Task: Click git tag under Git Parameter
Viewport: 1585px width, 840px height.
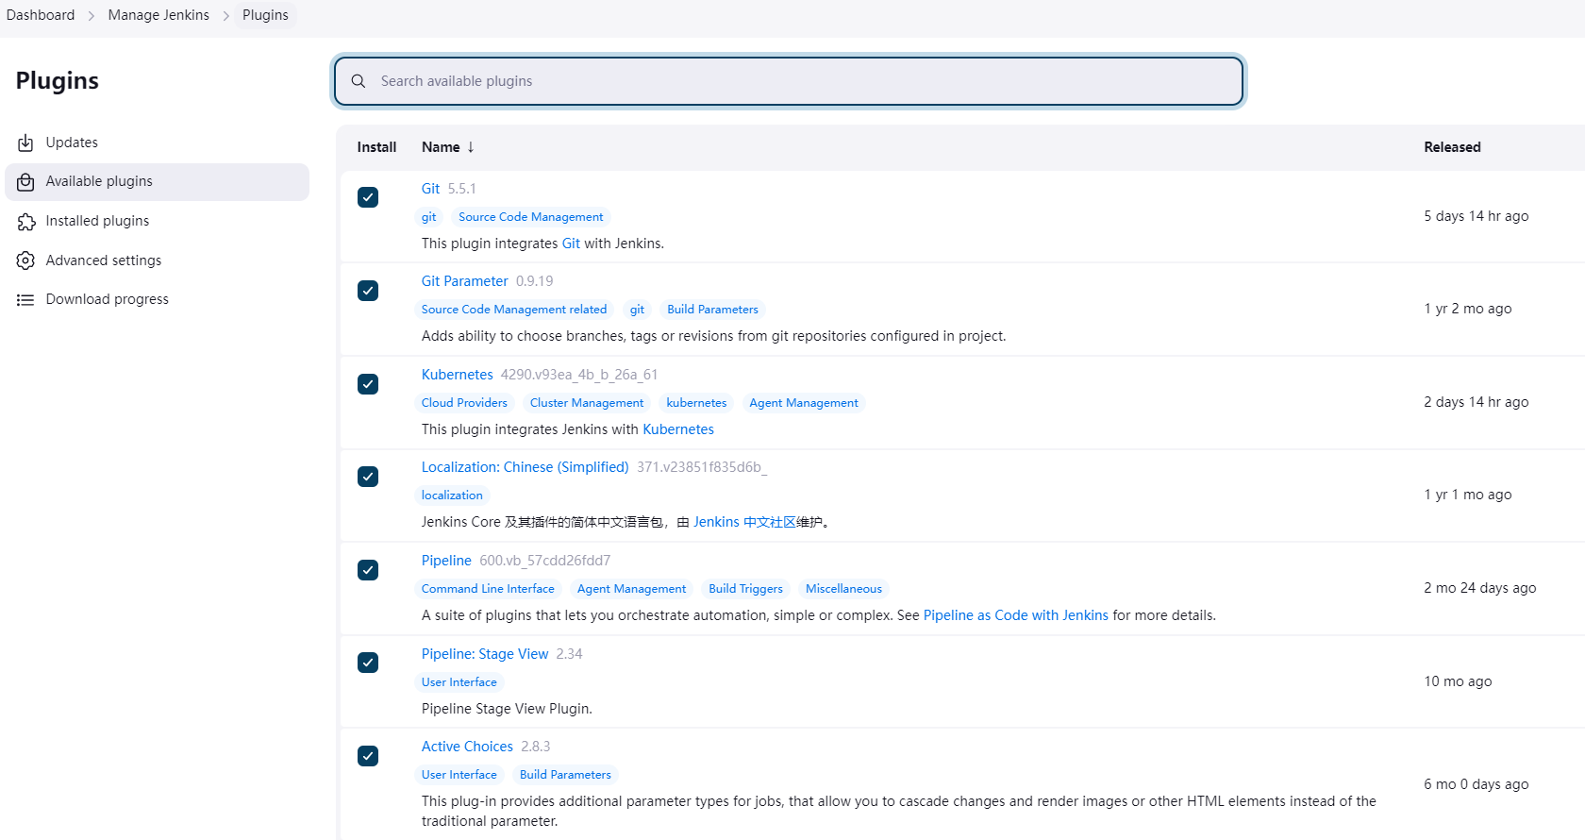Action: pyautogui.click(x=637, y=310)
